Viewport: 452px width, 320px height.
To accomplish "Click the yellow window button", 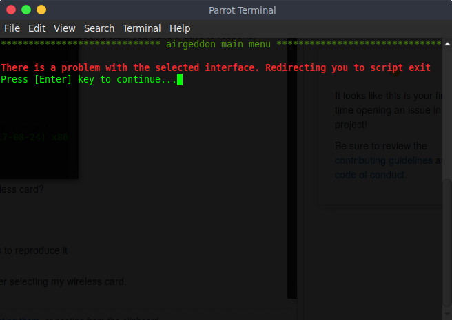I will click(x=41, y=10).
